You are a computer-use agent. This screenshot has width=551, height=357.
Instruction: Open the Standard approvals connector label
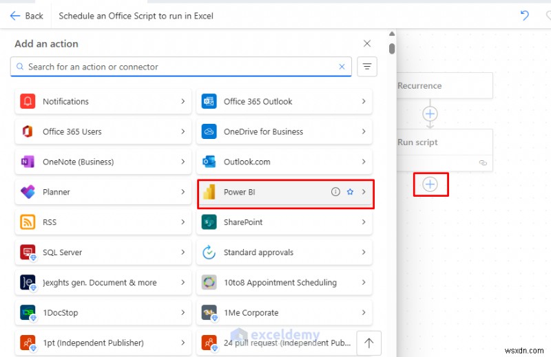tap(258, 252)
